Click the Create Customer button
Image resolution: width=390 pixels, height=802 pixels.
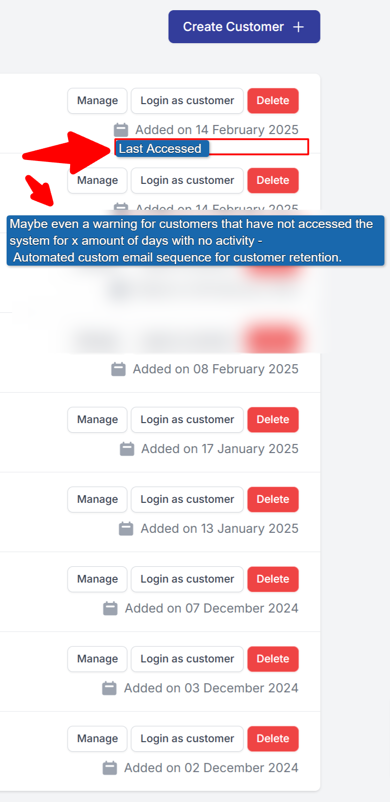pyautogui.click(x=244, y=27)
